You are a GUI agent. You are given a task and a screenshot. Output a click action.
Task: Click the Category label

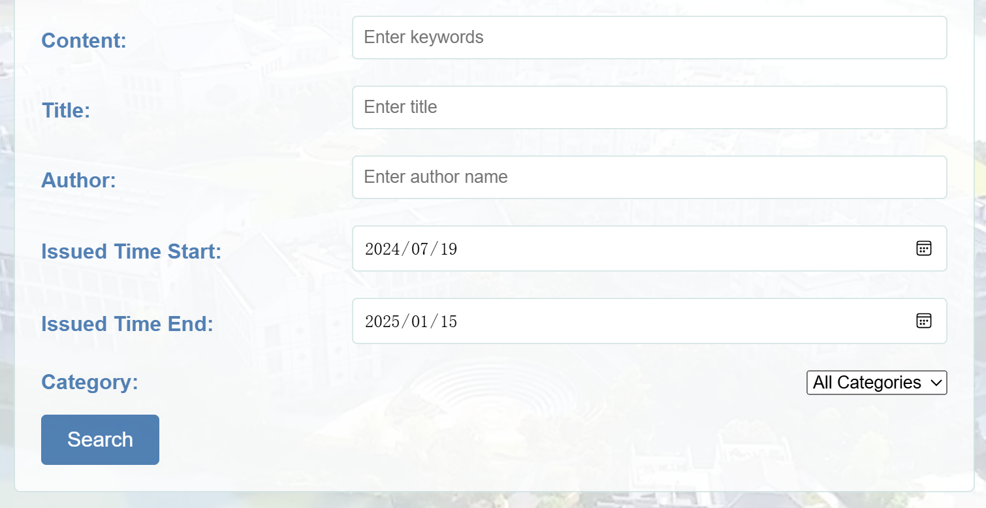click(89, 382)
